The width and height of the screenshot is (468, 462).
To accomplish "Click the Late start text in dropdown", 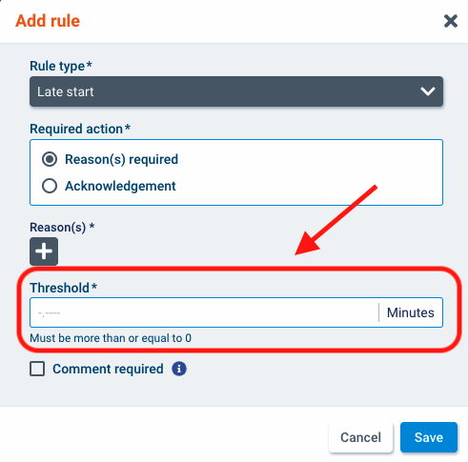I will tap(66, 91).
